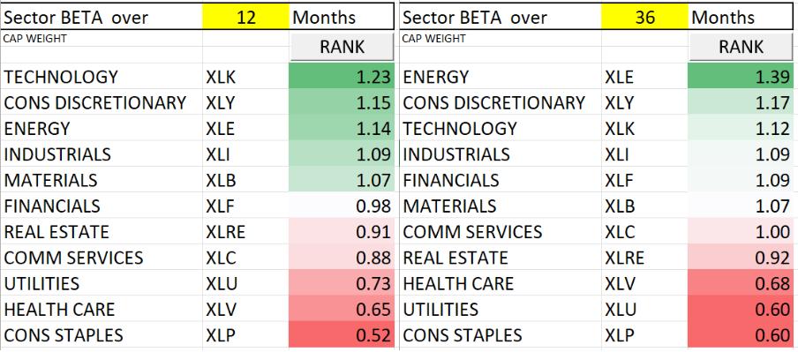Select the ENERGY 1.39 beta cell
The image size is (798, 352).
pyautogui.click(x=740, y=77)
